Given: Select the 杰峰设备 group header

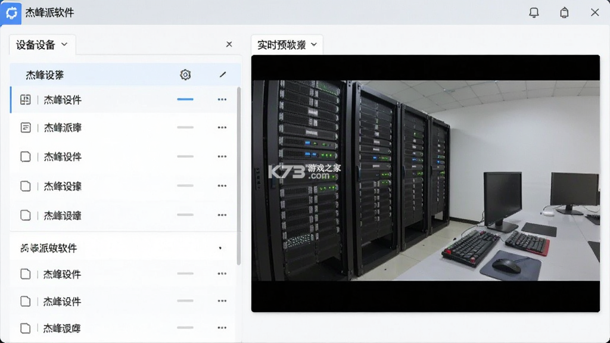Looking at the screenshot, I should 125,74.
